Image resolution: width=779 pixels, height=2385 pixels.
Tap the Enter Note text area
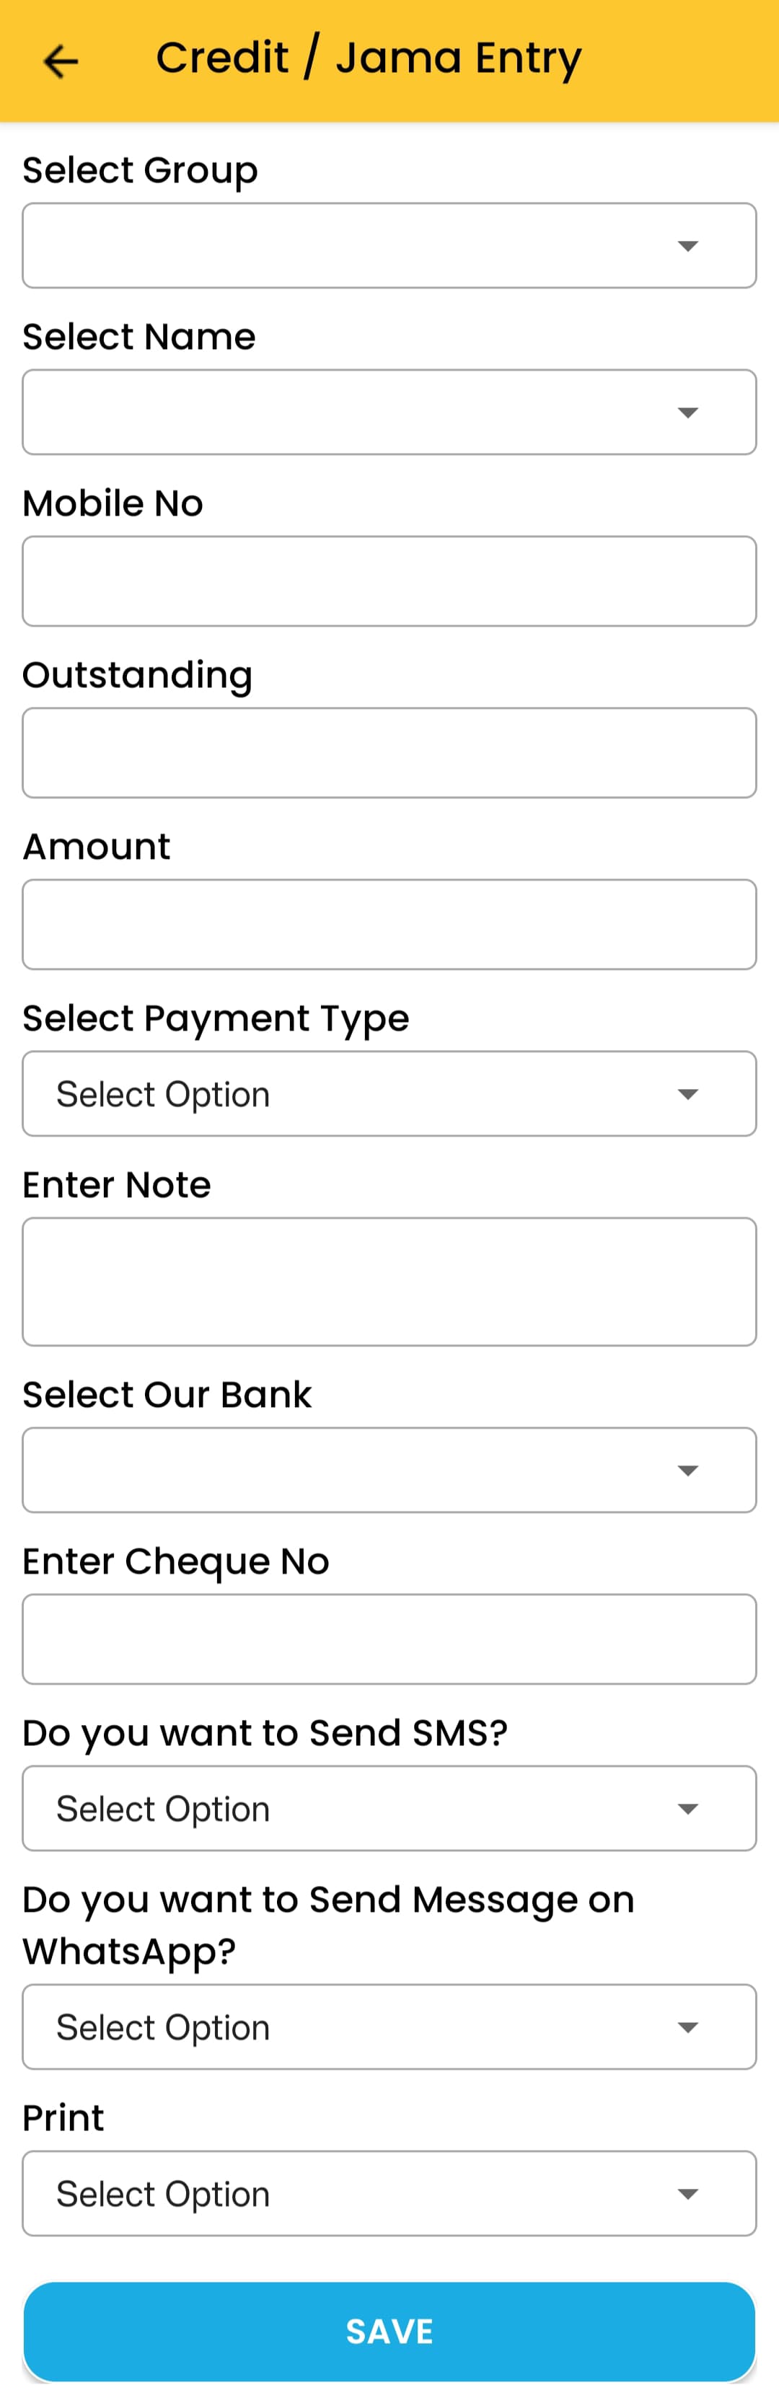coord(389,1282)
